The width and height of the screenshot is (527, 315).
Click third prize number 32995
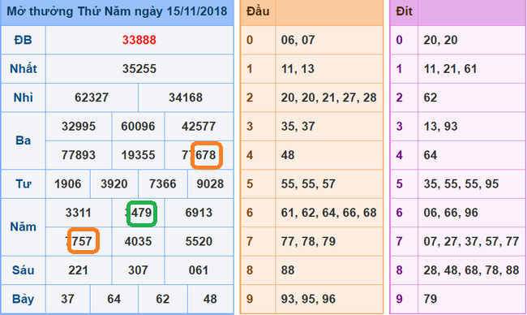click(x=79, y=126)
